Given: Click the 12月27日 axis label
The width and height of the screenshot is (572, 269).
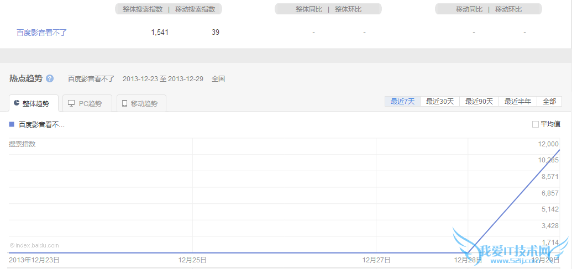Looking at the screenshot, I should 376,260.
